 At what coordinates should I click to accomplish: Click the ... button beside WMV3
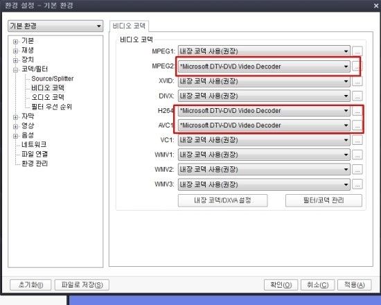point(357,184)
